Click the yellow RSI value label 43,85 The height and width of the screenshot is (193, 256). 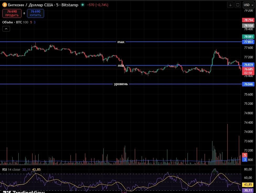pyautogui.click(x=248, y=185)
